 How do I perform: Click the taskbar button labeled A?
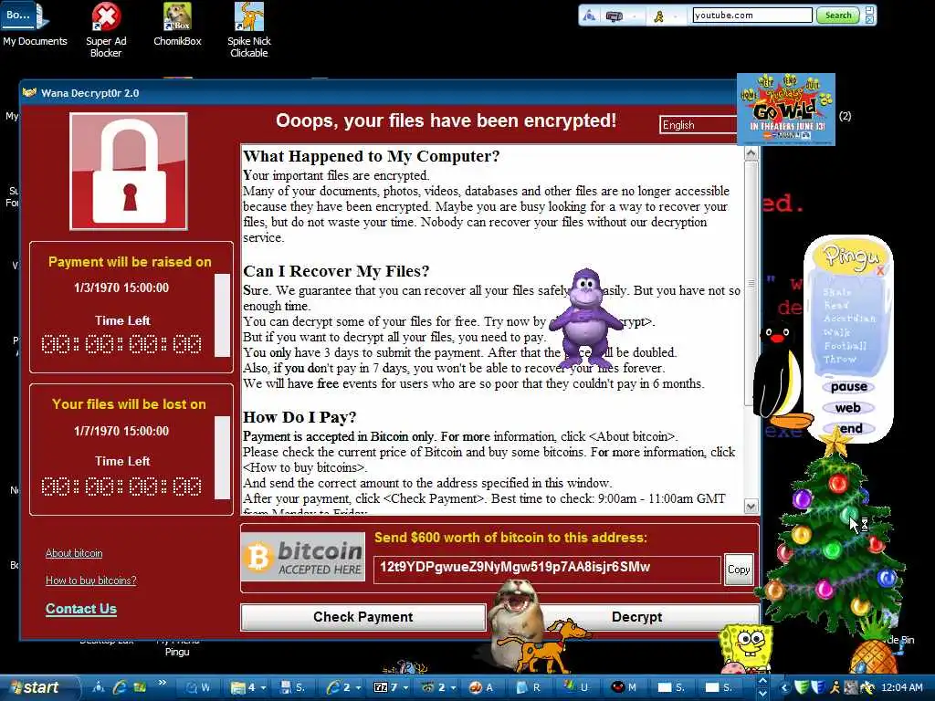click(482, 687)
